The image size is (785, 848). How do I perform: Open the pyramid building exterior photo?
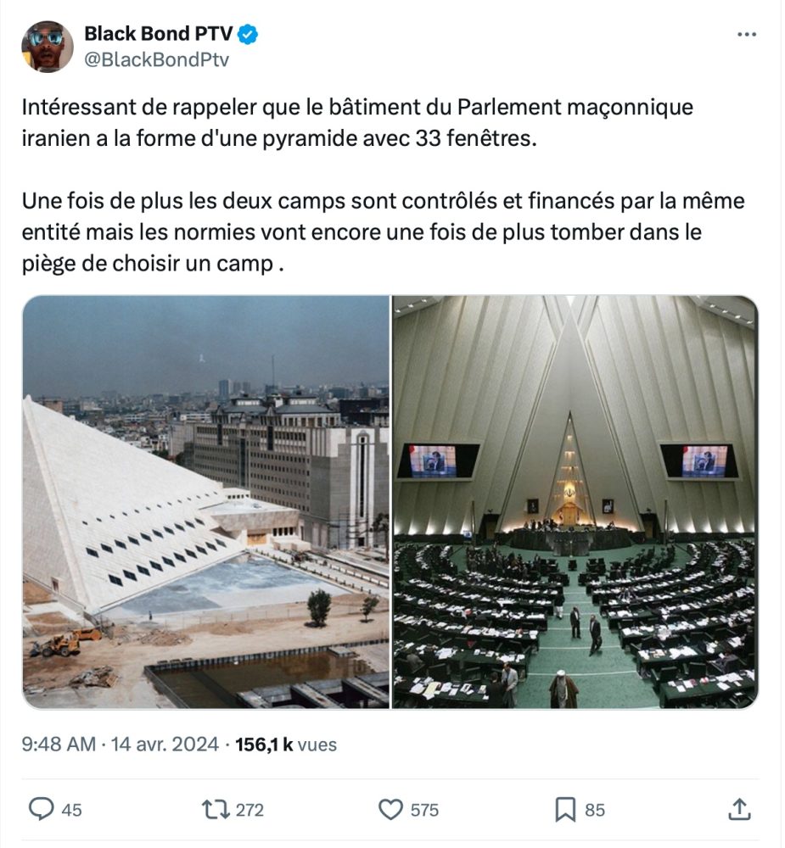[205, 502]
